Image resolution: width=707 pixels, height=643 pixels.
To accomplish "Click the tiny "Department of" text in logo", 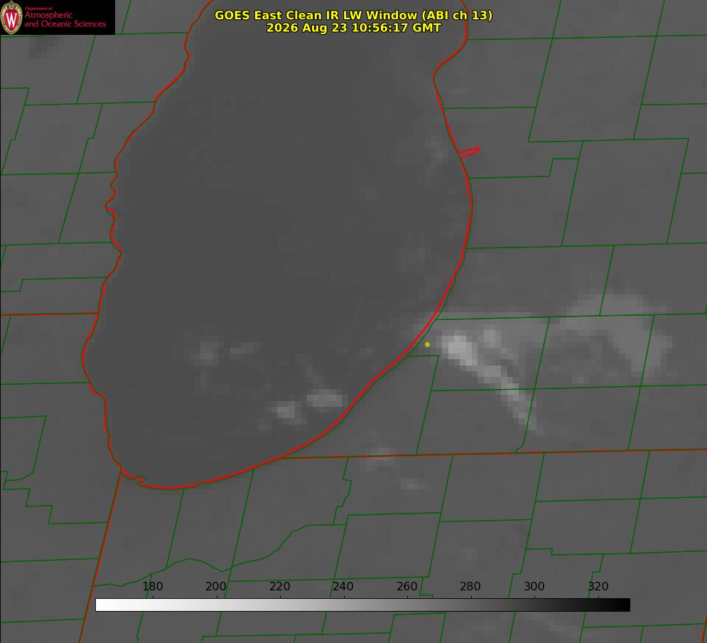I will coord(38,9).
